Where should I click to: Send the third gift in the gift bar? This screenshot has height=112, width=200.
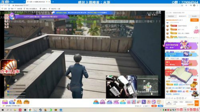tap(109, 102)
